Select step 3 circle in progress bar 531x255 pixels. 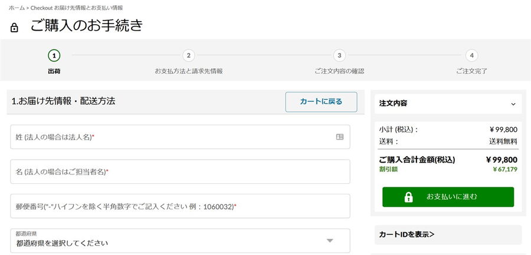coord(339,55)
